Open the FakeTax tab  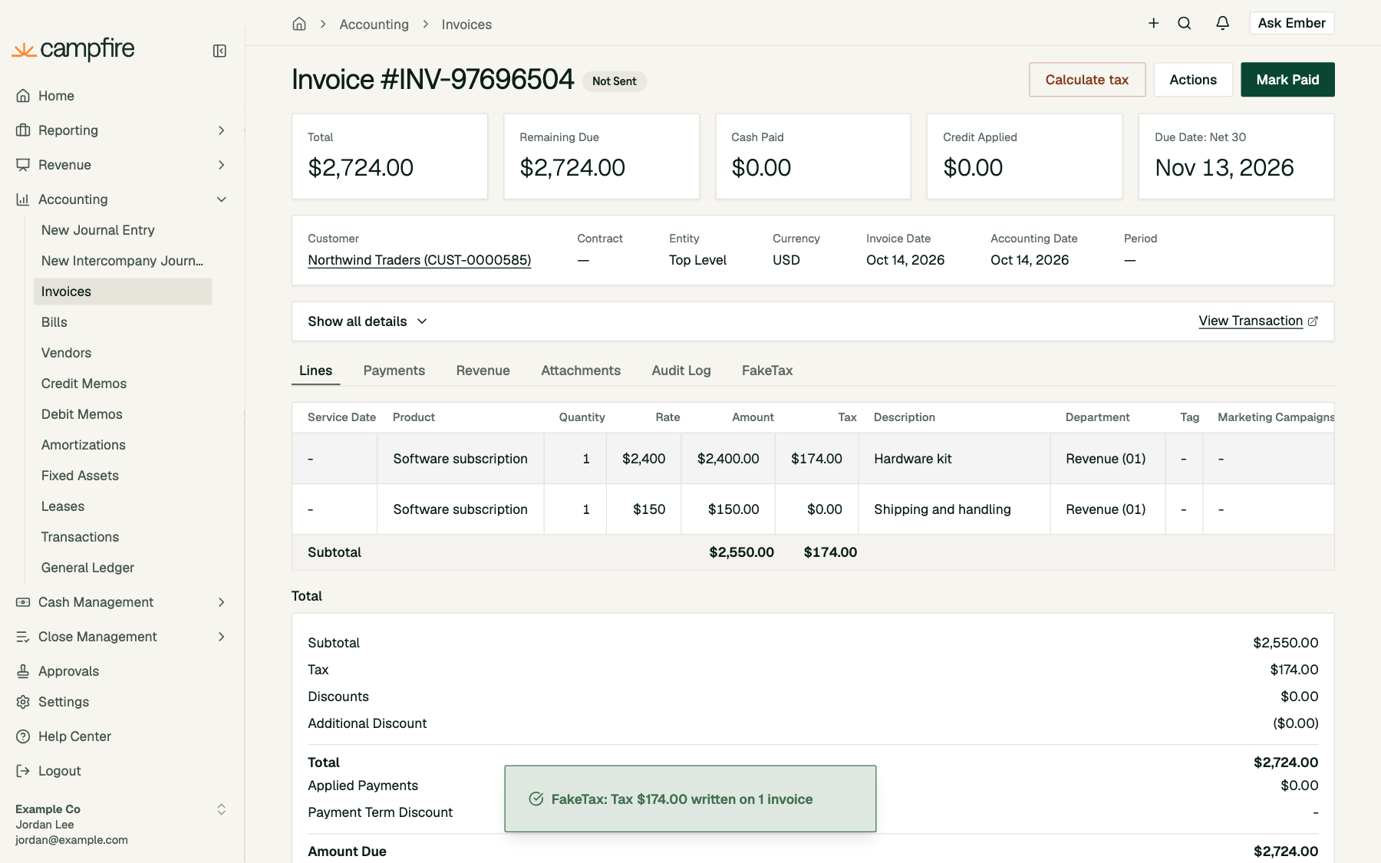767,371
